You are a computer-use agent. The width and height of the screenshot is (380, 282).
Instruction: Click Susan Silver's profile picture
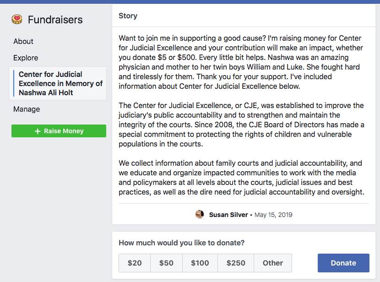coord(200,215)
